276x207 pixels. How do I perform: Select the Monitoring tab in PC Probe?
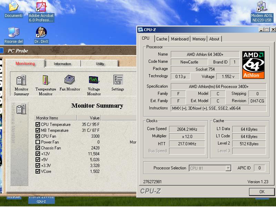[x=25, y=63]
